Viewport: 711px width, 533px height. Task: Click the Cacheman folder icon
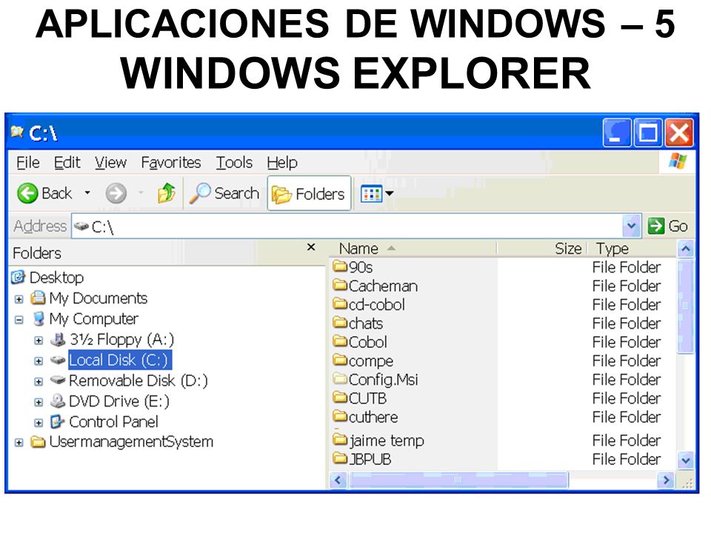[340, 284]
